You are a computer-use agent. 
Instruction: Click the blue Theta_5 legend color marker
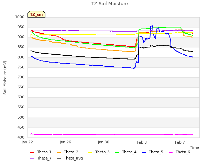click(144, 153)
